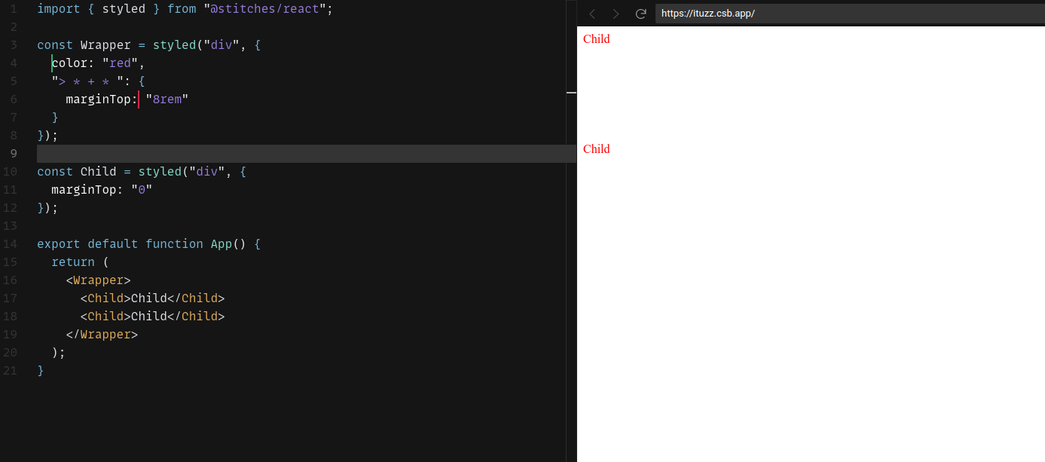Click the 8rem value on line 6
This screenshot has width=1045, height=462.
[x=167, y=99]
